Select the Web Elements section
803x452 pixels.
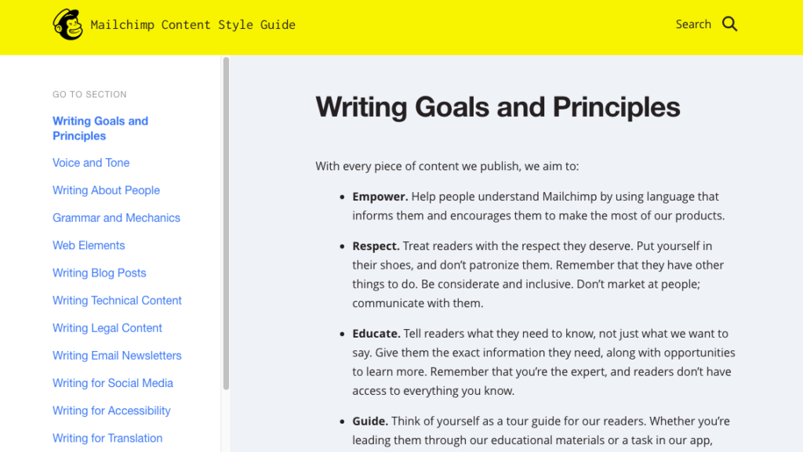pos(89,245)
